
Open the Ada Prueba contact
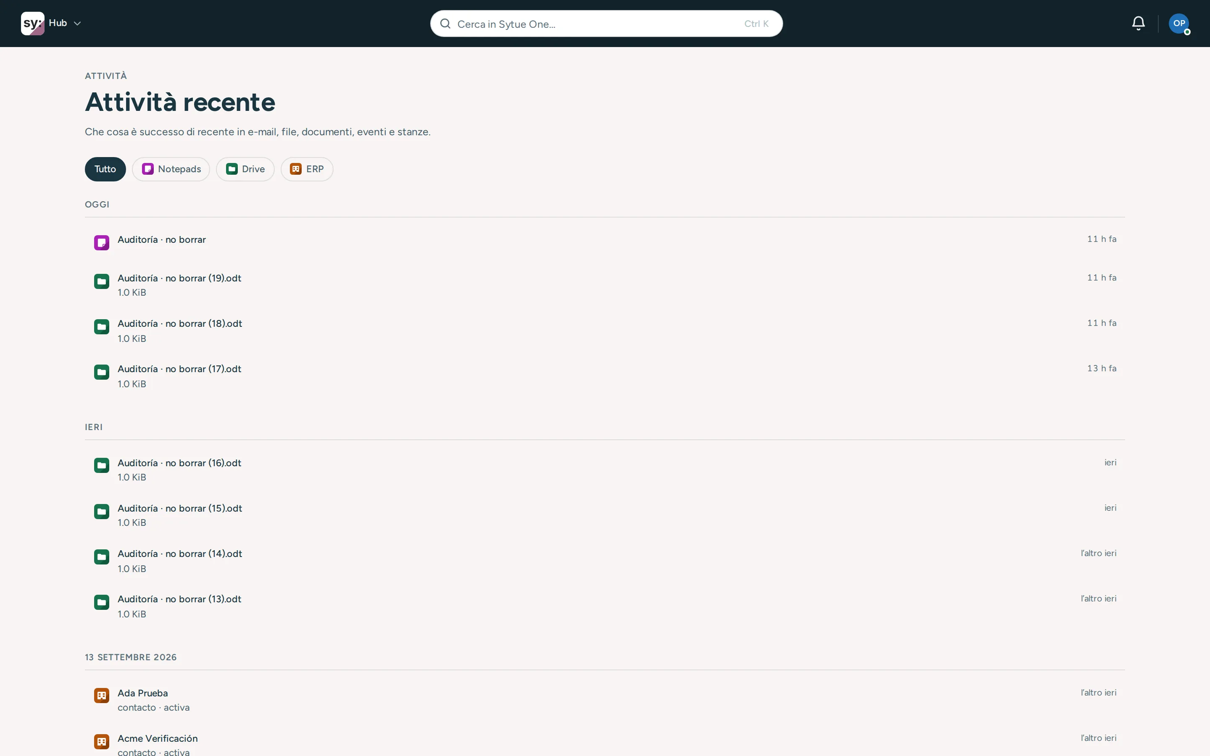point(605,700)
